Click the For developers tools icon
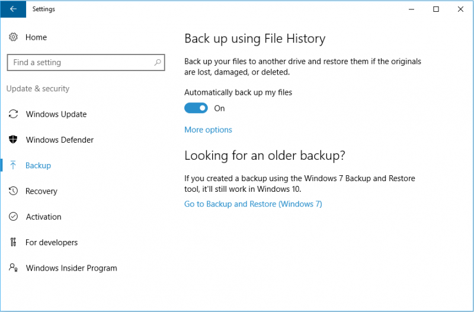474x312 pixels. (13, 242)
